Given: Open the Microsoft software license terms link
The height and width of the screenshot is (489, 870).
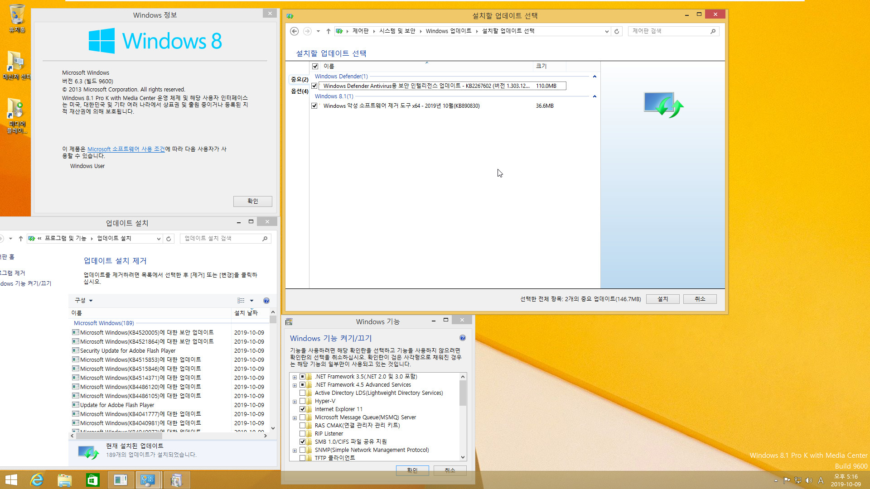Looking at the screenshot, I should 126,149.
